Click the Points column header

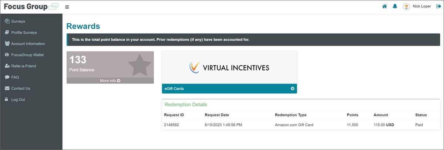coord(353,115)
